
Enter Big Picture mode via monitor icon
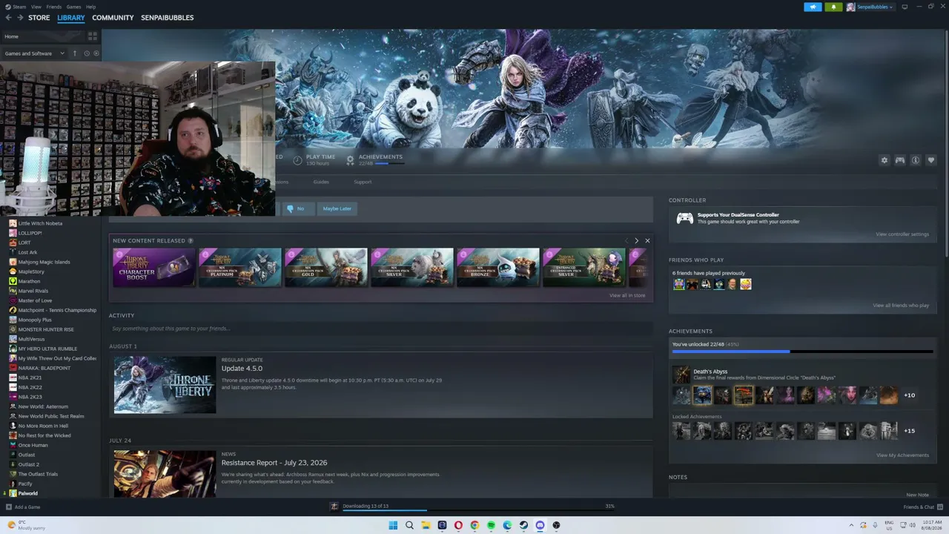(x=905, y=7)
